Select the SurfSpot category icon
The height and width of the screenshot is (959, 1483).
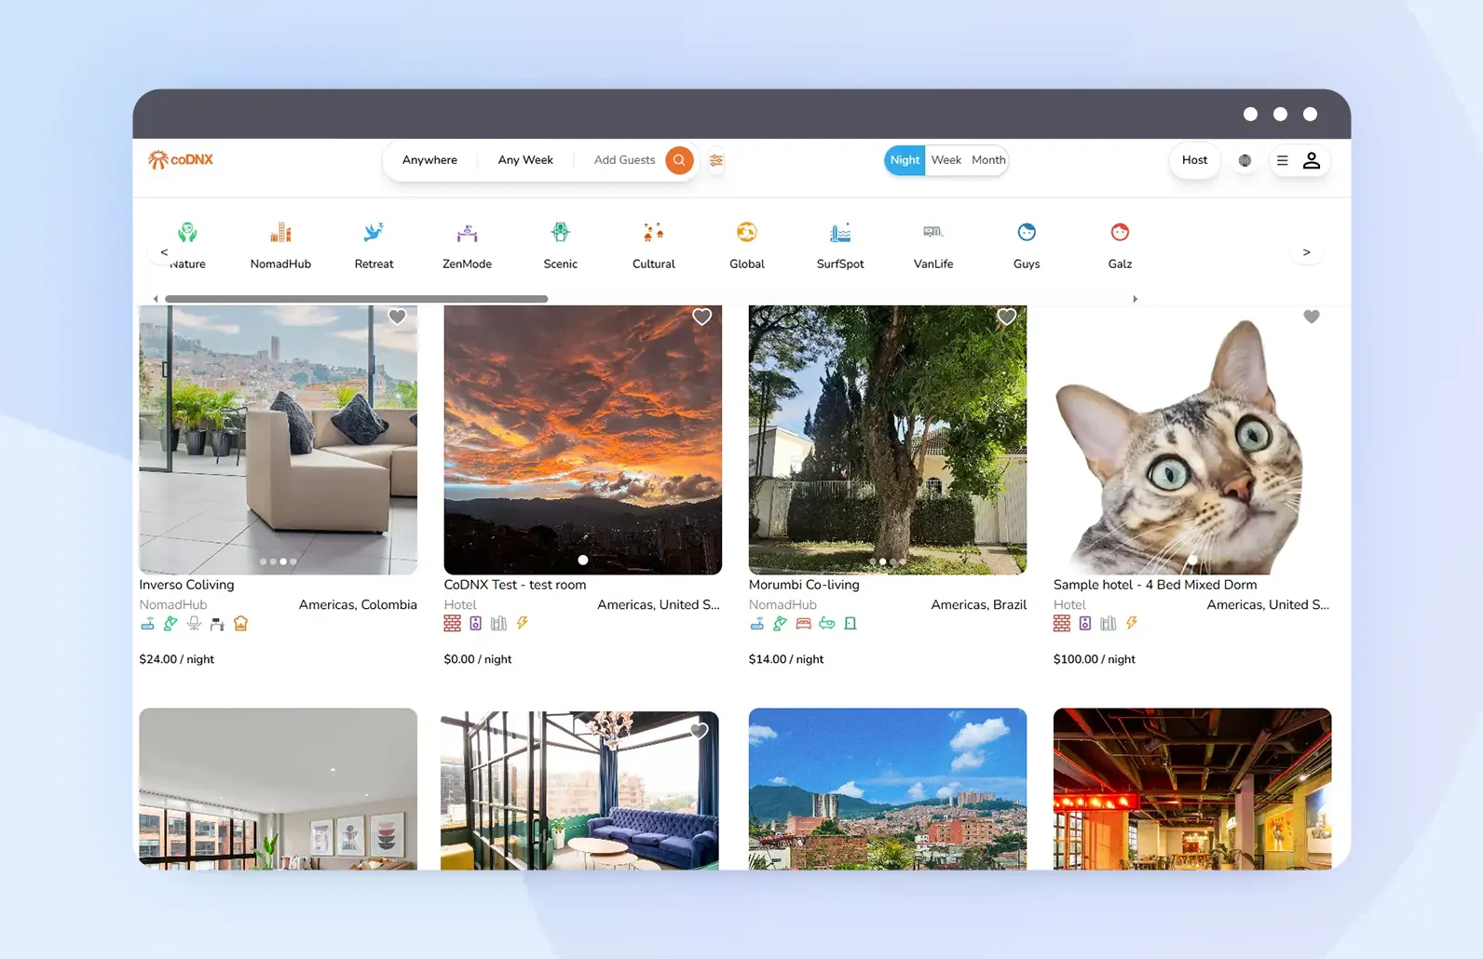click(x=840, y=232)
